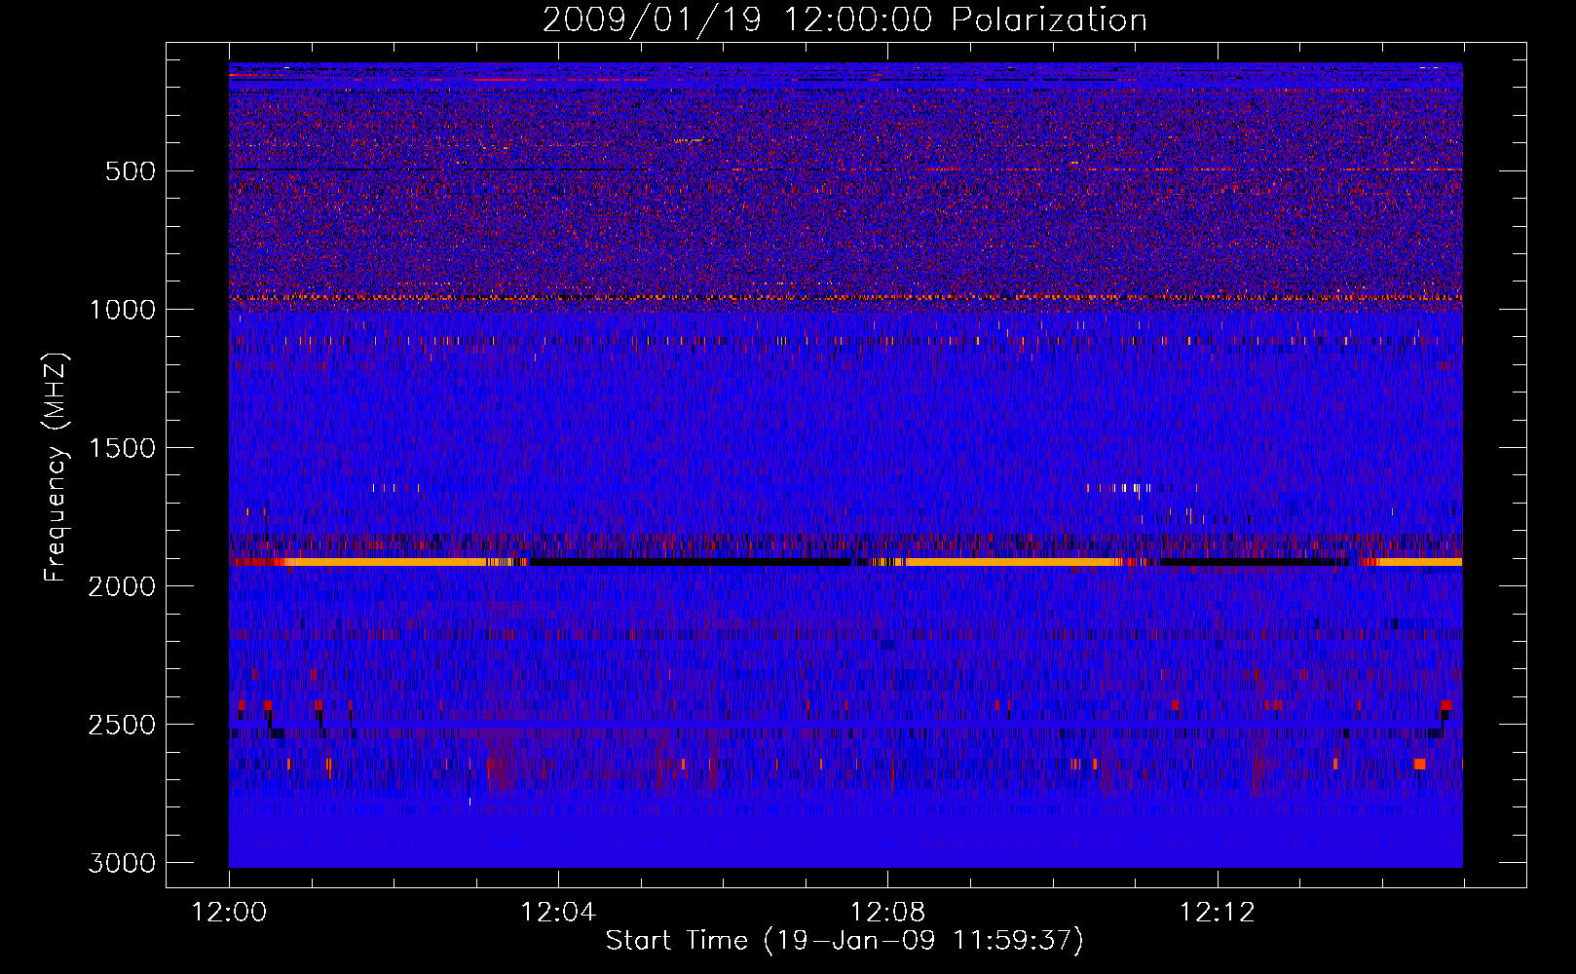Select the 2500 tick label on the frequency axis
Viewport: 1576px width, 974px height.
click(x=122, y=725)
